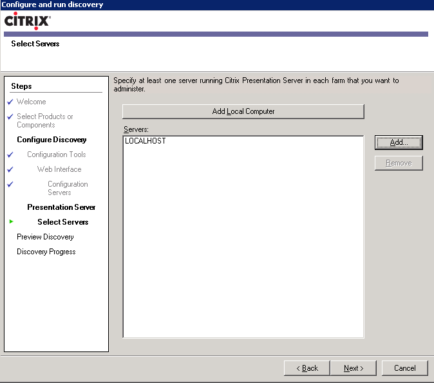Open the Add... server dialog

pos(399,142)
